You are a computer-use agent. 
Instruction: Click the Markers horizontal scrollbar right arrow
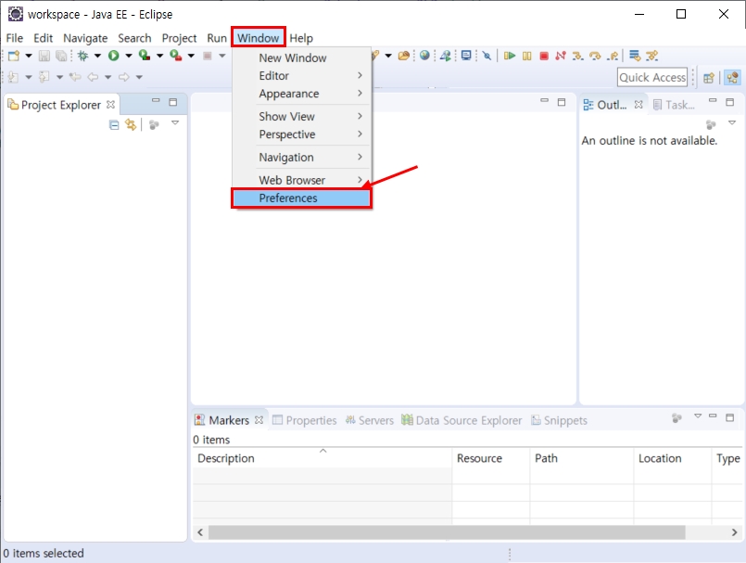tap(735, 532)
